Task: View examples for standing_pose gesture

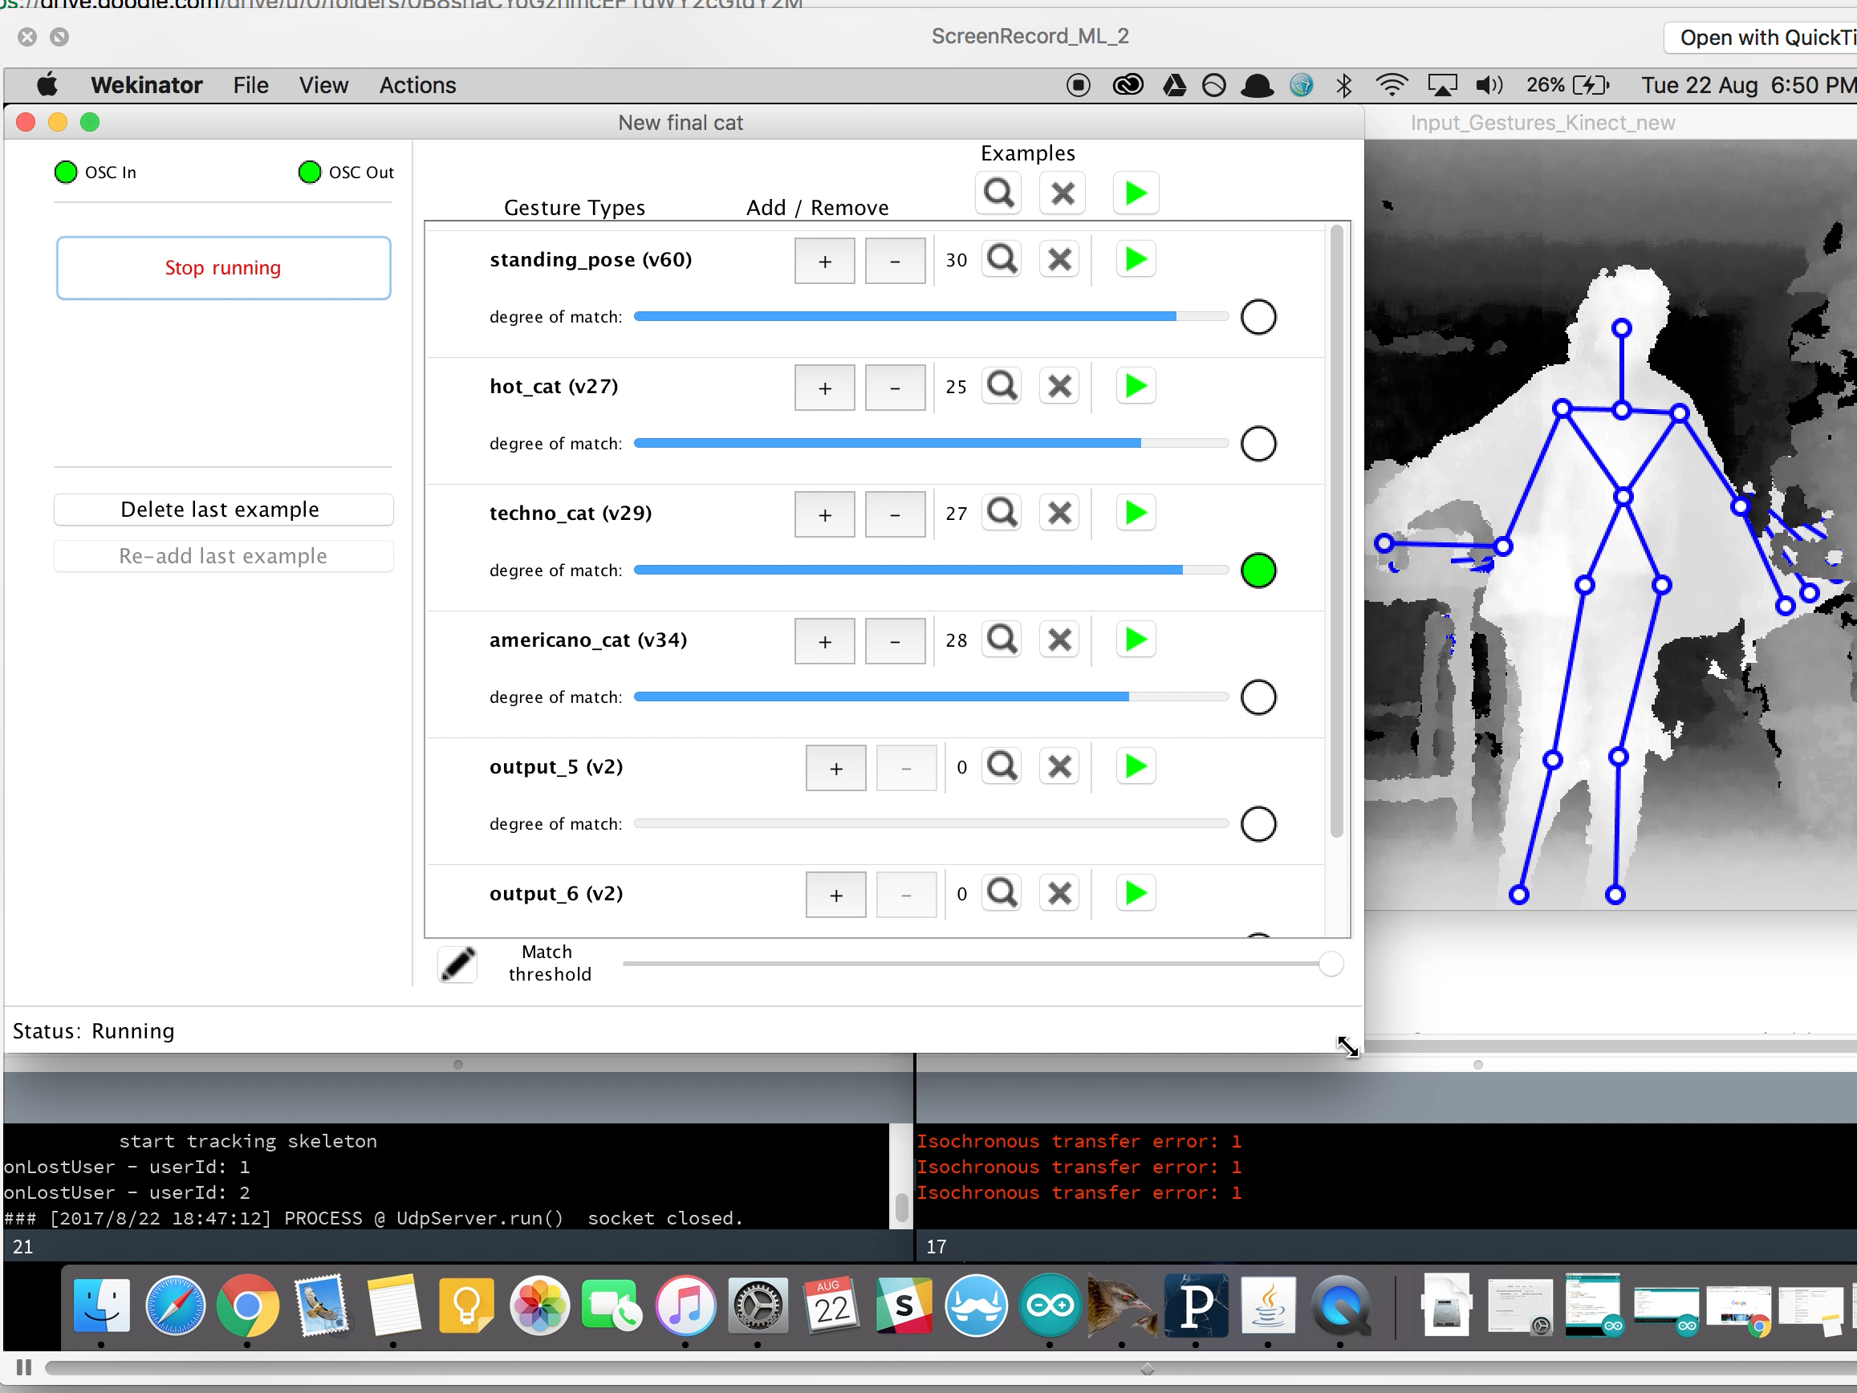Action: click(1002, 259)
